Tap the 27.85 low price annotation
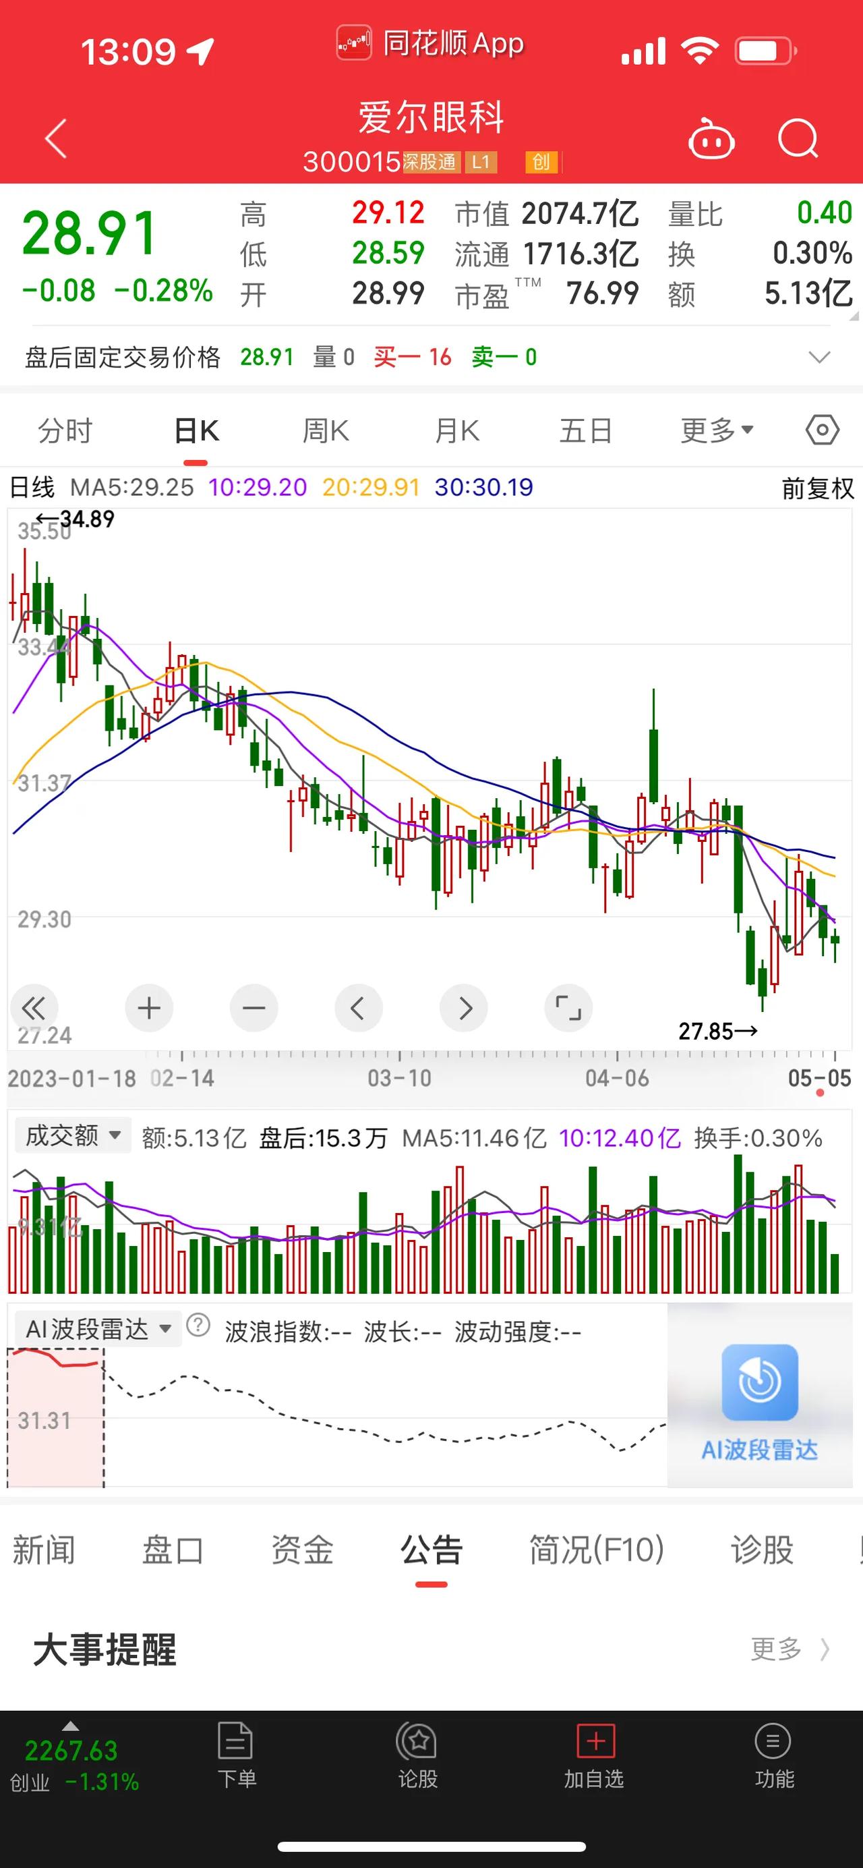This screenshot has width=863, height=1868. pyautogui.click(x=718, y=1030)
